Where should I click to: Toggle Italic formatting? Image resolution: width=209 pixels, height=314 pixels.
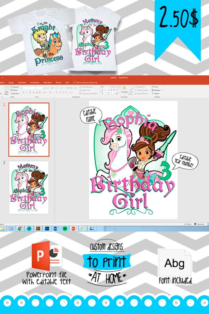click(27, 93)
